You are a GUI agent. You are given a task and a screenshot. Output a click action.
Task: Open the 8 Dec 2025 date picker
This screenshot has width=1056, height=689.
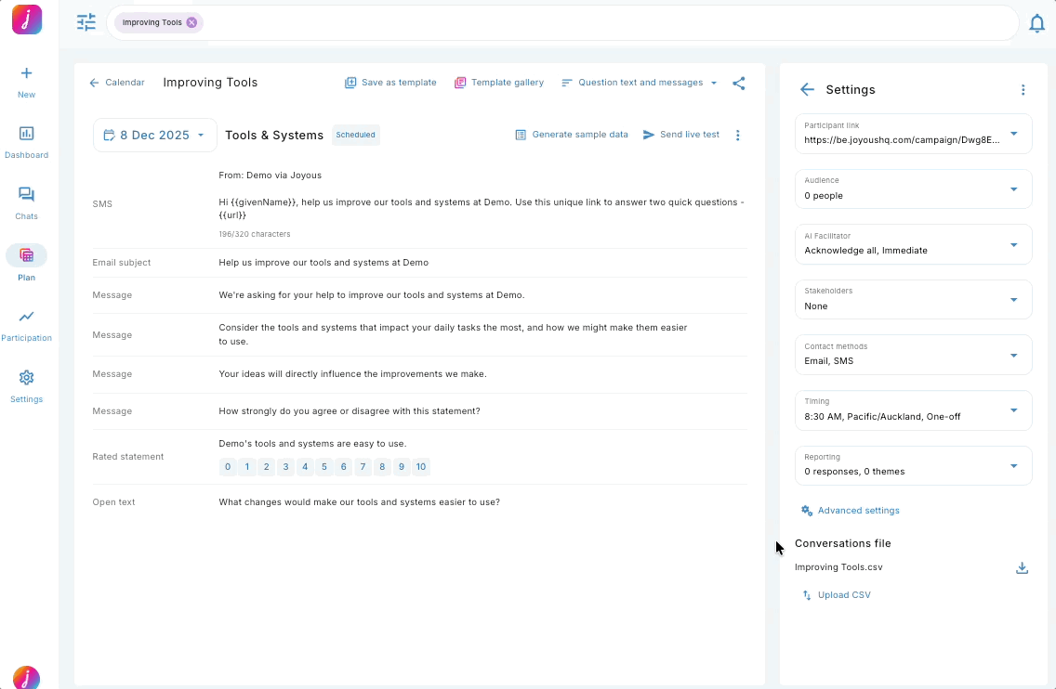[154, 134]
